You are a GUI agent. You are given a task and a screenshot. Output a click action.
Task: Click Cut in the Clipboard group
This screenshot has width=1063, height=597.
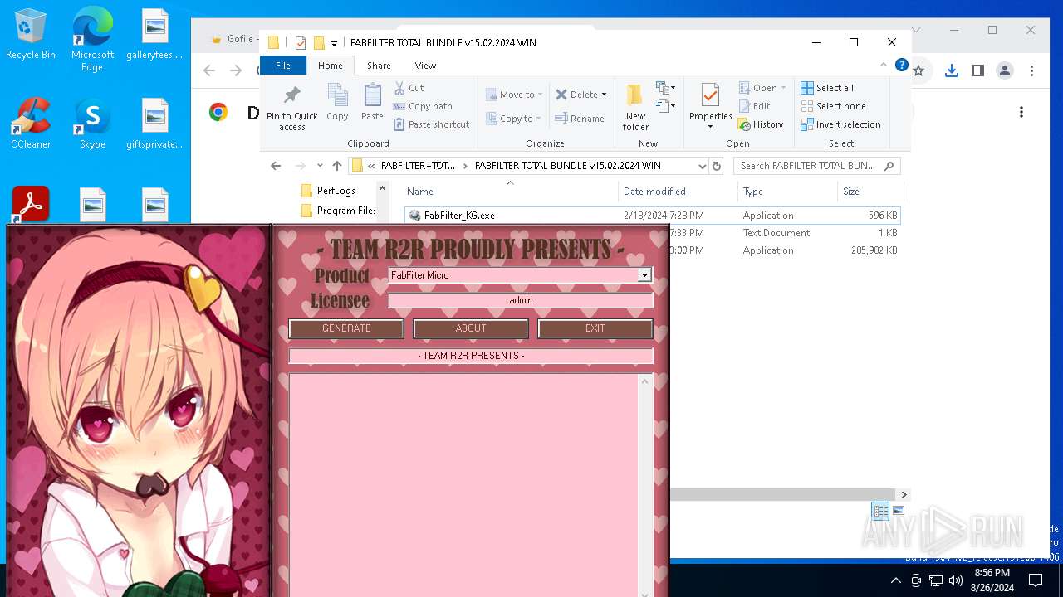tap(409, 88)
